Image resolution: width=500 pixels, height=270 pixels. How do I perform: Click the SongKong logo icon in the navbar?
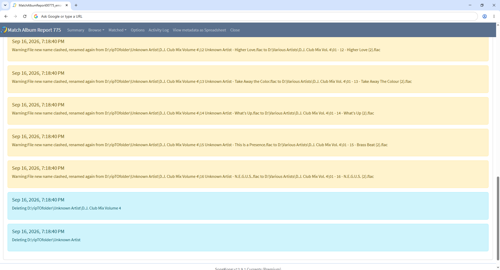pyautogui.click(x=4, y=30)
